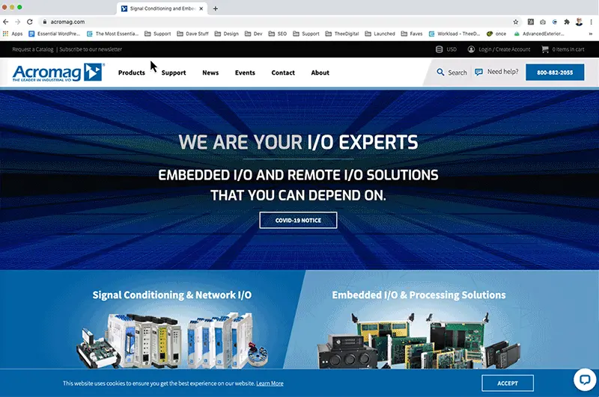Go back with the browser back arrow

(6, 22)
